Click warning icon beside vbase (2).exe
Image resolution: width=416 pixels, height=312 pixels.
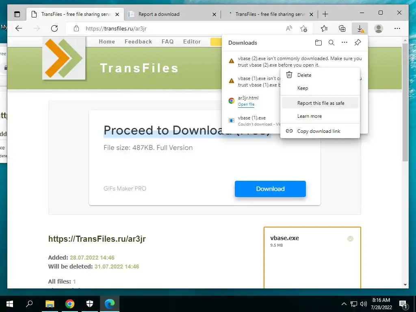[231, 61]
